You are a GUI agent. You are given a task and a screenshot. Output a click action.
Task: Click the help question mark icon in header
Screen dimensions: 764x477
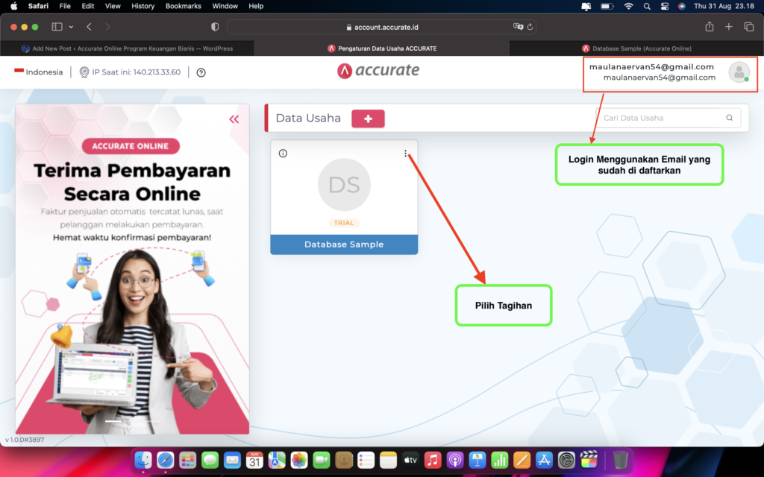(x=201, y=72)
